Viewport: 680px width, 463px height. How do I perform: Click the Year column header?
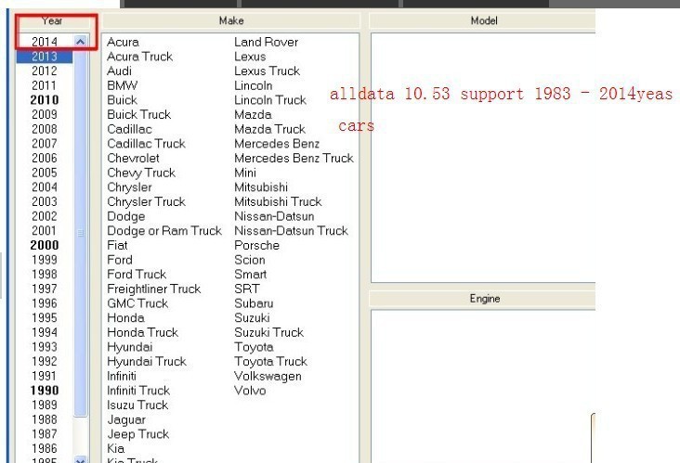coord(52,19)
